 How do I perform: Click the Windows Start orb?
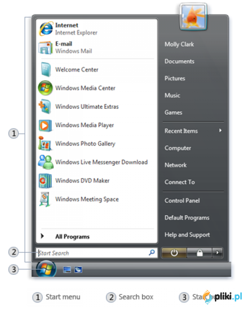click(46, 269)
